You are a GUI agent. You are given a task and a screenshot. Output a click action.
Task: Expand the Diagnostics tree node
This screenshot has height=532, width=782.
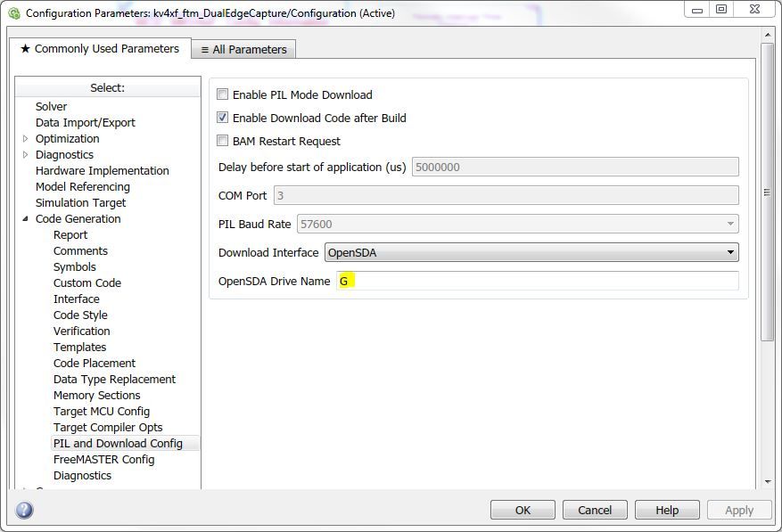point(26,154)
